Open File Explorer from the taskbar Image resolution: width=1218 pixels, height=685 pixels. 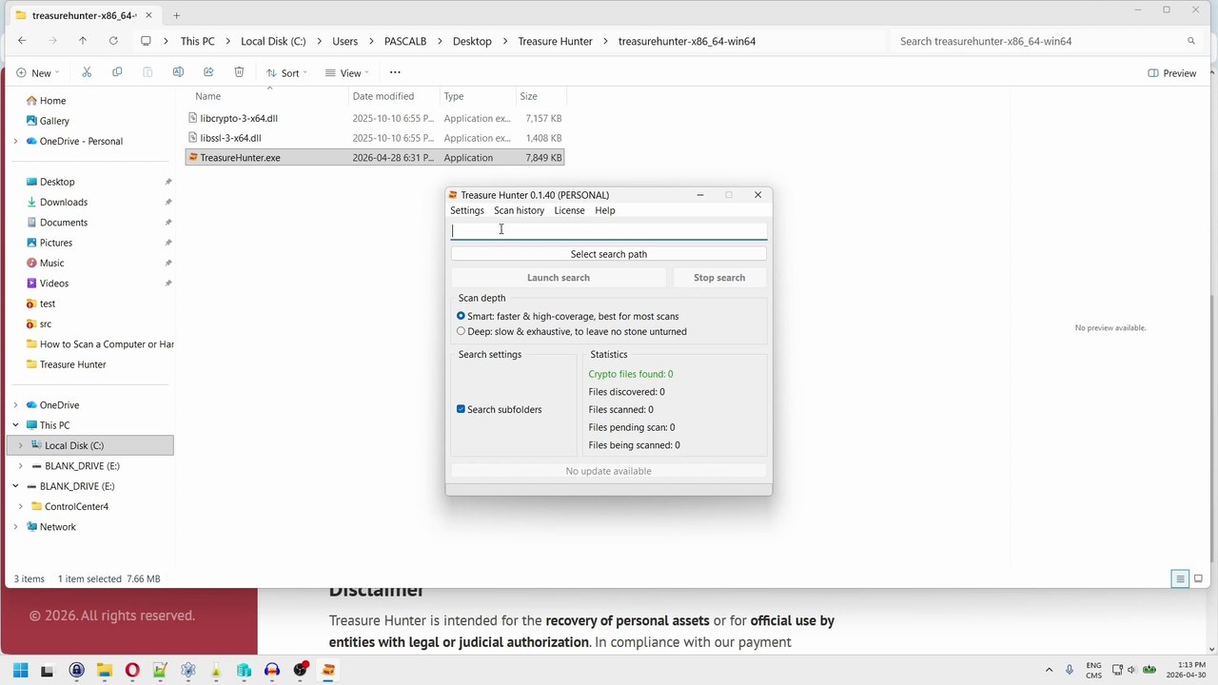tap(104, 670)
